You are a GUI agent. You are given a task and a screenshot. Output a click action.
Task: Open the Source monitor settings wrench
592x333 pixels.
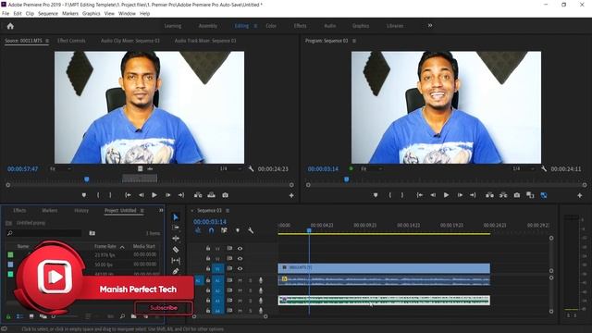click(251, 168)
